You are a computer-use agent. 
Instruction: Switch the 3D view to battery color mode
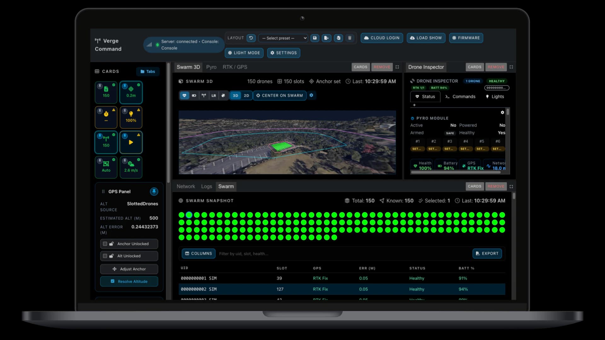tap(194, 95)
